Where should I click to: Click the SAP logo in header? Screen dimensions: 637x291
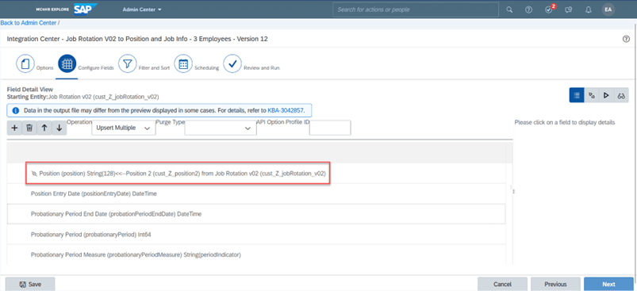click(x=86, y=10)
